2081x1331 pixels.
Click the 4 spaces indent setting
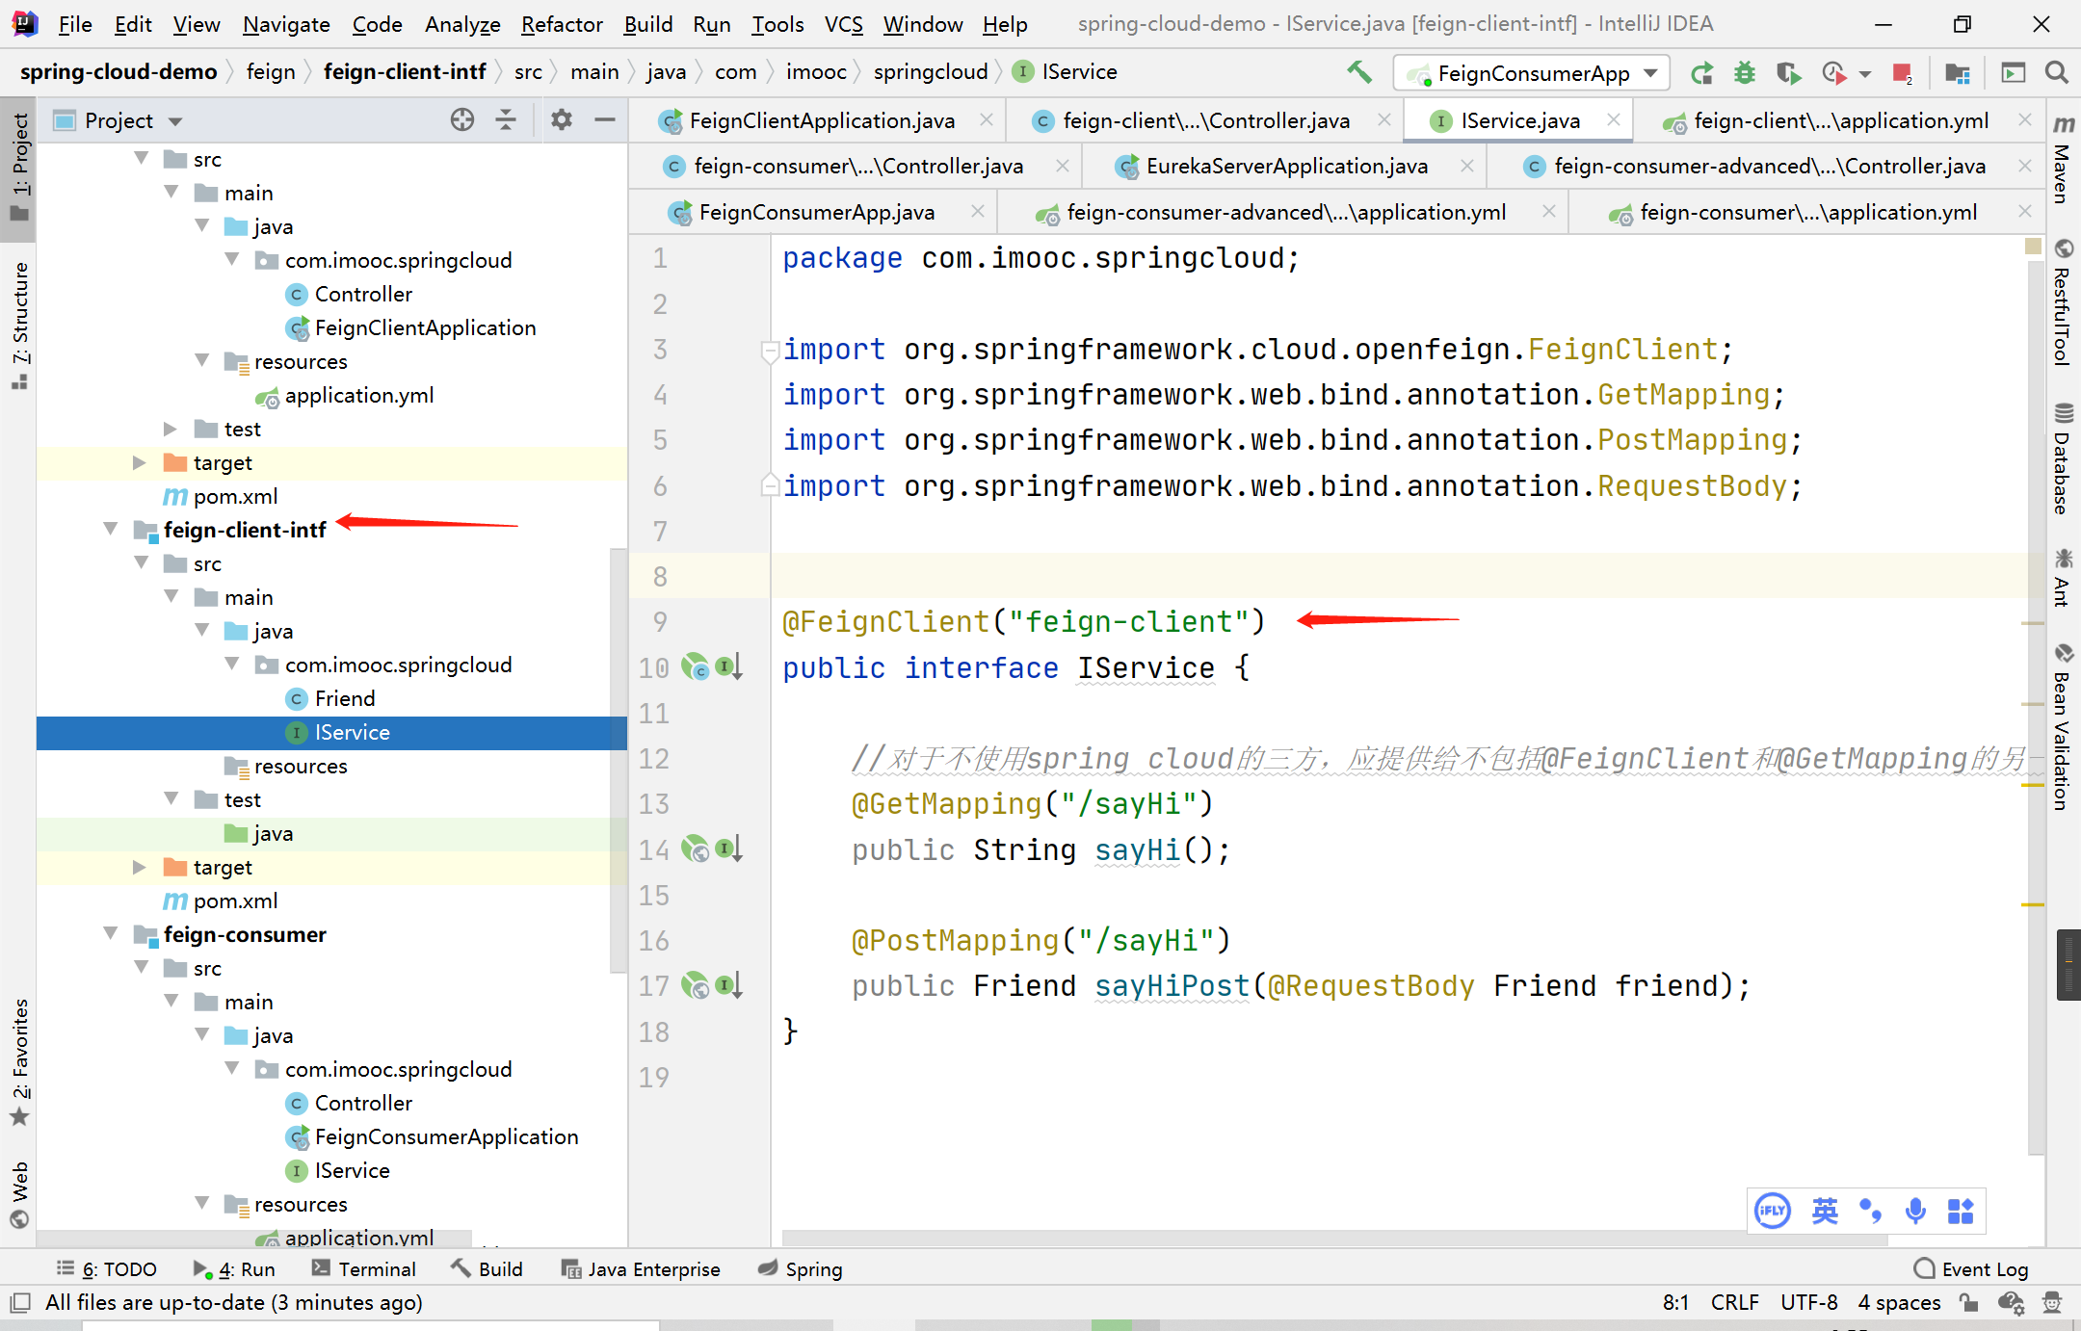(x=1899, y=1302)
